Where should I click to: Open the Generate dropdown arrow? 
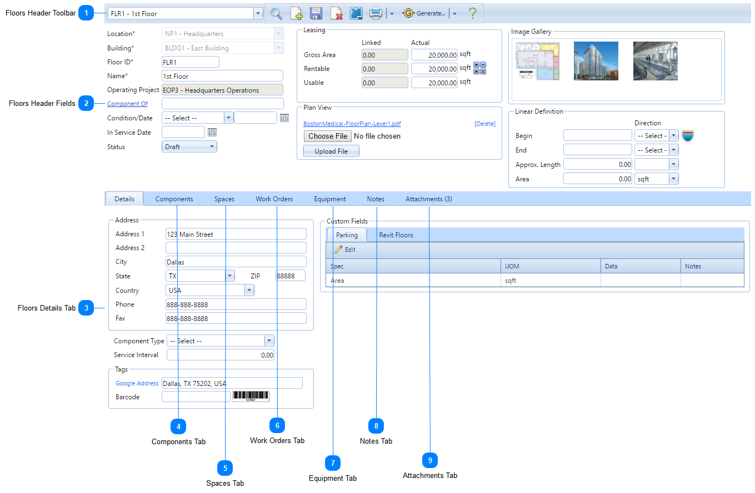coord(454,13)
